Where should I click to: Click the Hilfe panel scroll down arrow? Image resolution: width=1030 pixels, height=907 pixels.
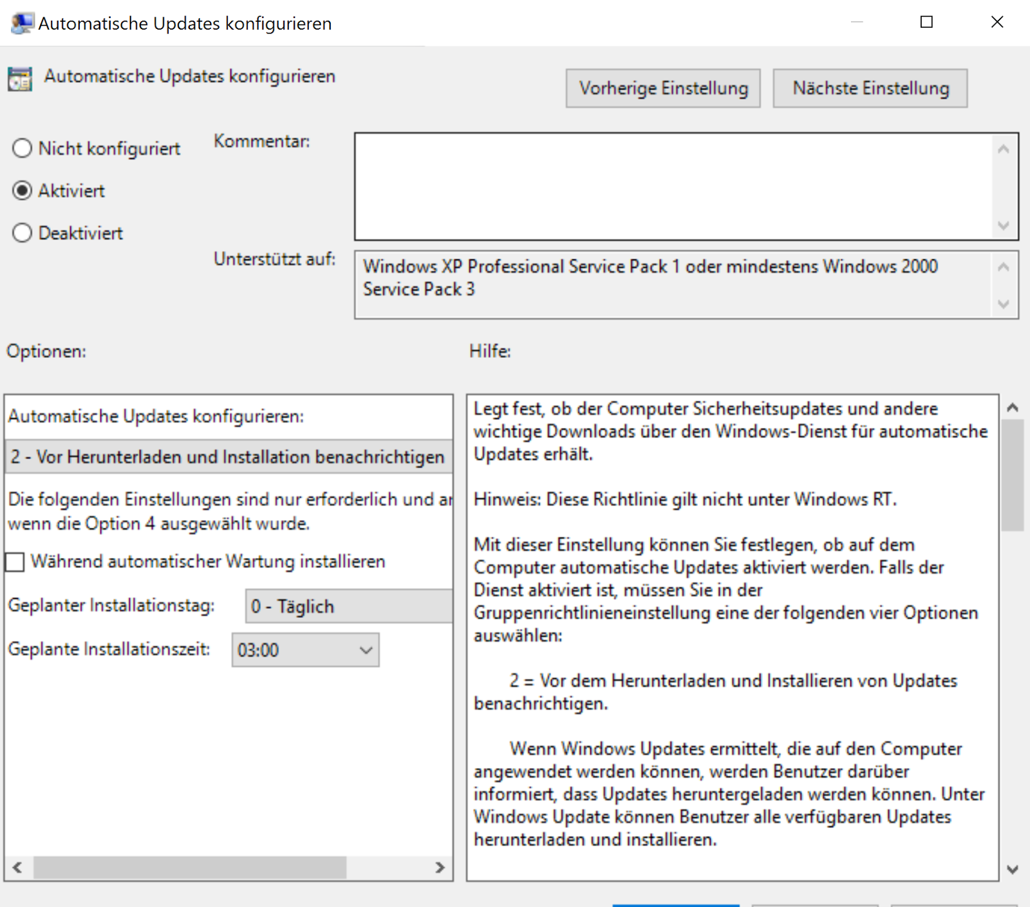(x=1013, y=870)
